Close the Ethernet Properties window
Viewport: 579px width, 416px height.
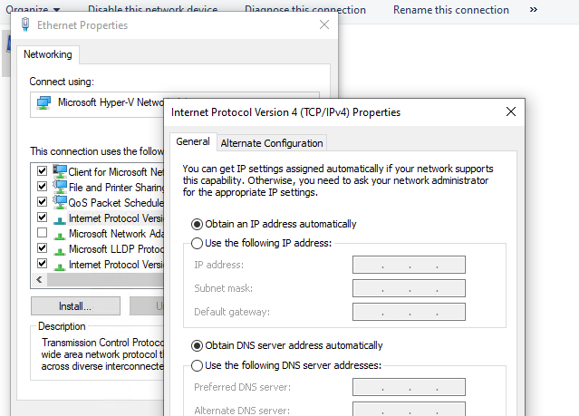[324, 24]
